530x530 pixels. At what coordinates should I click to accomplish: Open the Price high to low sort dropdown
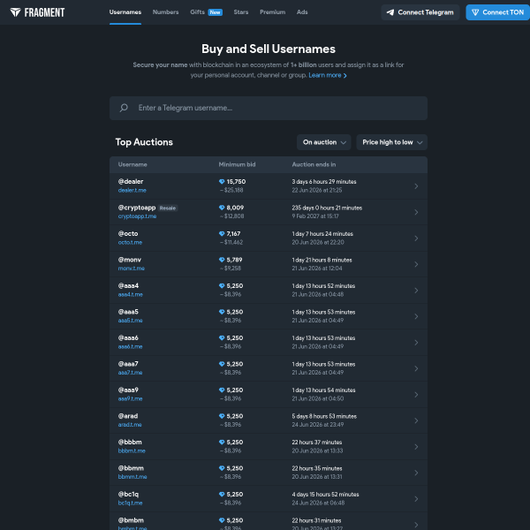coord(391,142)
